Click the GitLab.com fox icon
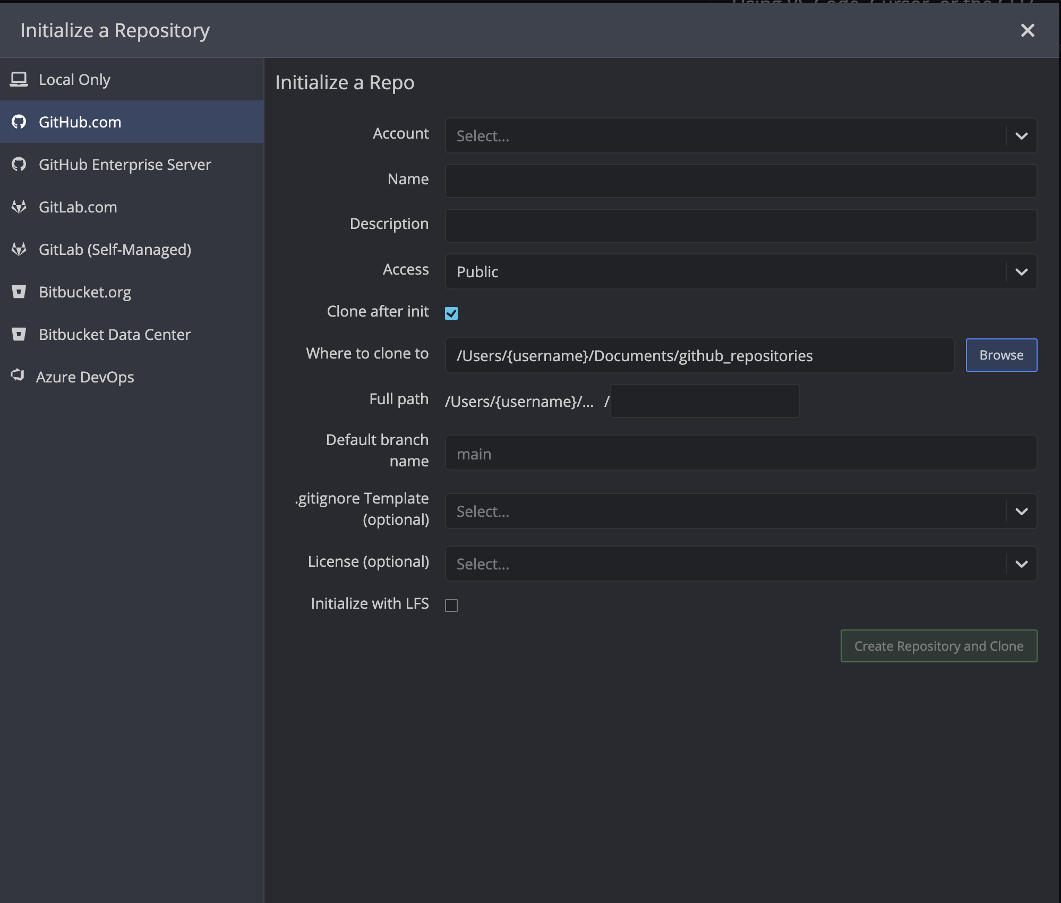This screenshot has height=903, width=1061. [x=19, y=207]
